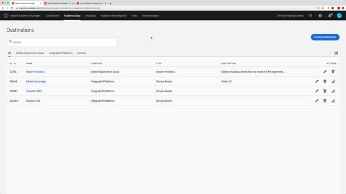Viewport: 346px width, 194px height.
Task: Edit the LinkedIn PBD destination
Action: click(x=317, y=91)
